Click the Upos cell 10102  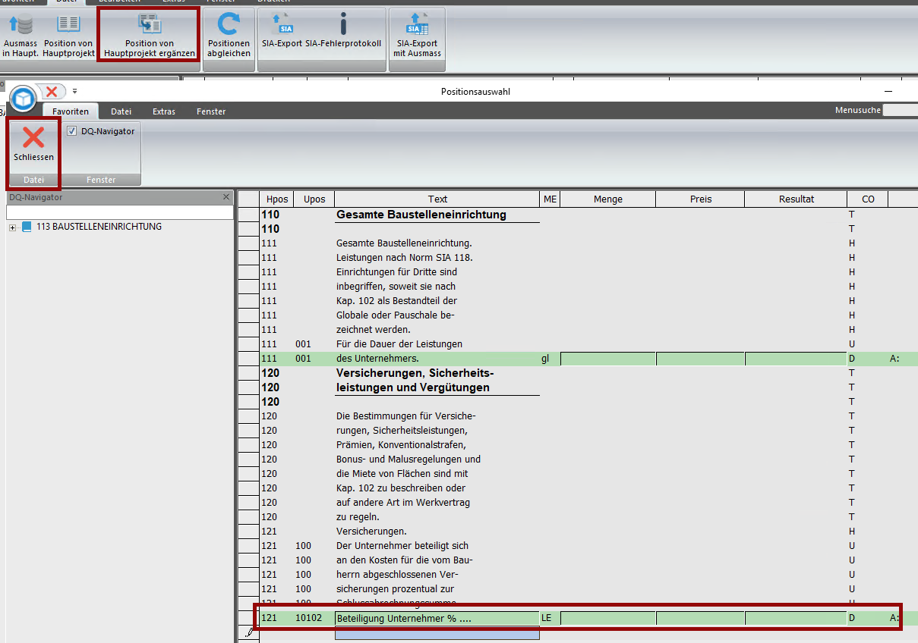pyautogui.click(x=314, y=618)
